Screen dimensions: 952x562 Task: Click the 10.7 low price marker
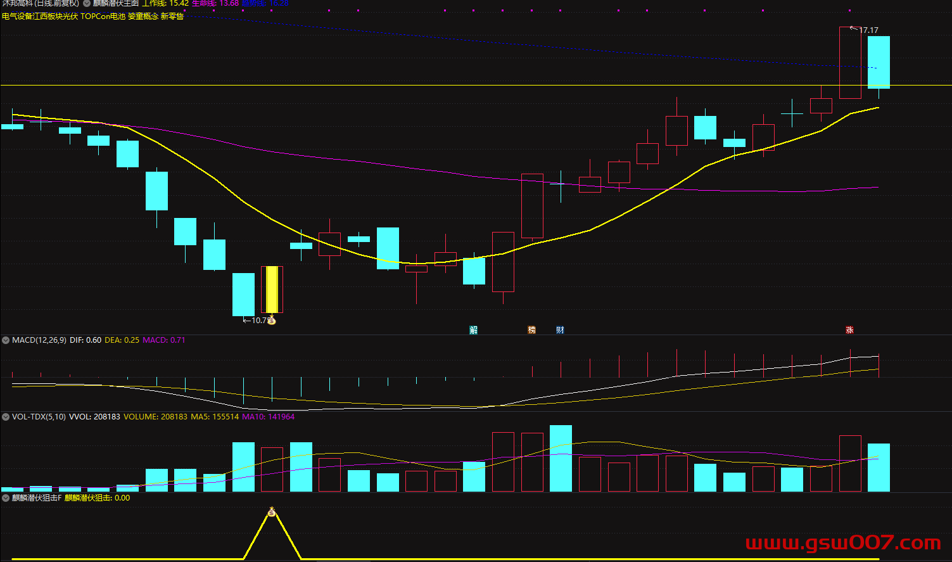(x=258, y=321)
